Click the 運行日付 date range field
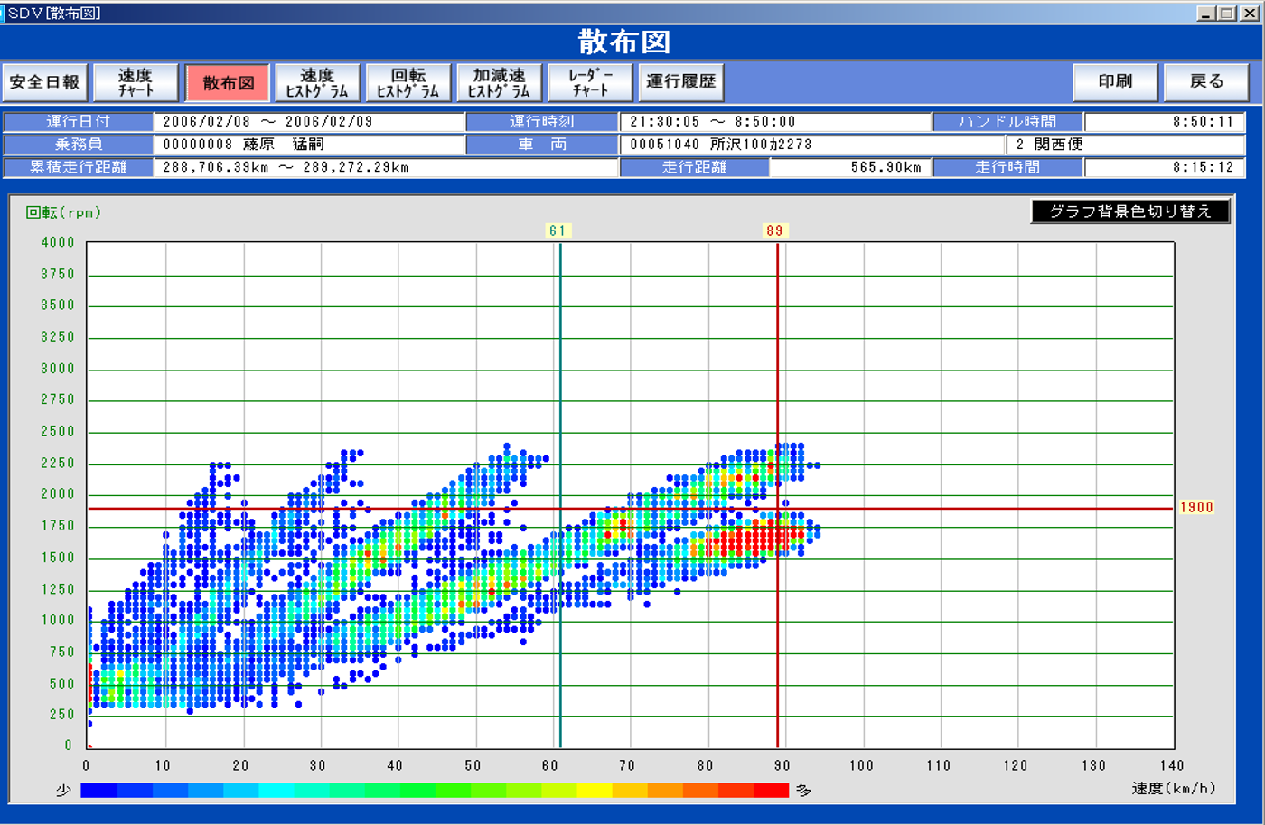 pyautogui.click(x=308, y=121)
